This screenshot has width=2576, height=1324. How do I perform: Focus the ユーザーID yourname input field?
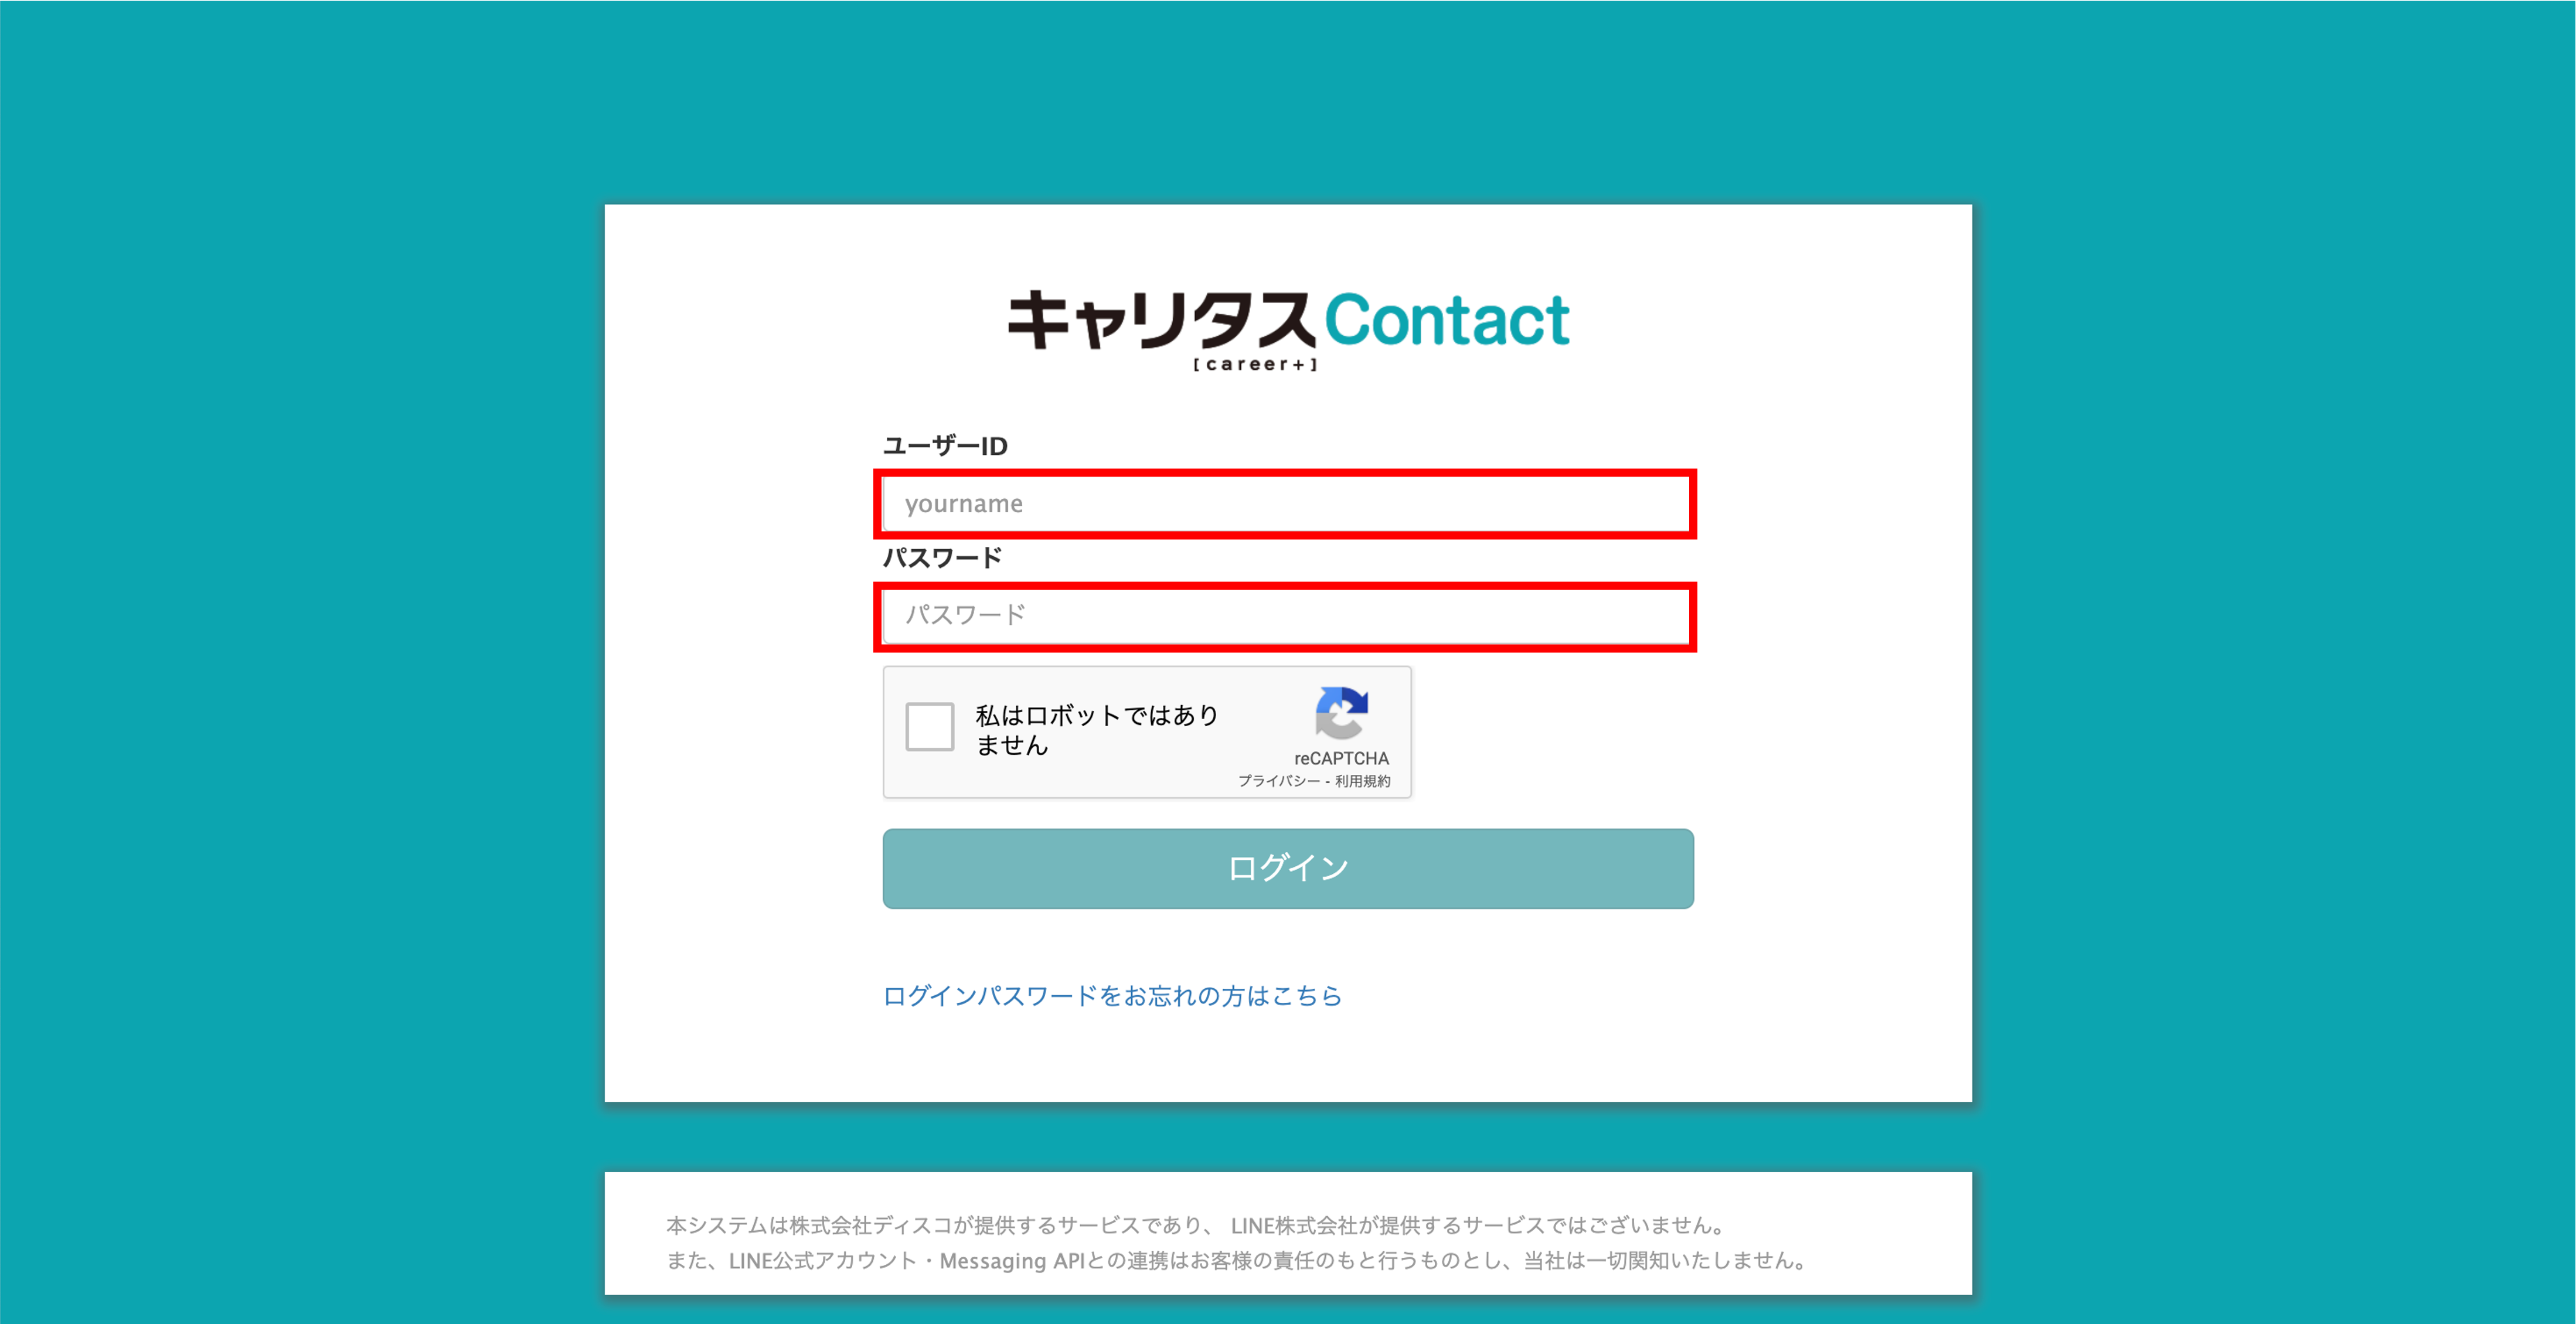pyautogui.click(x=1286, y=504)
